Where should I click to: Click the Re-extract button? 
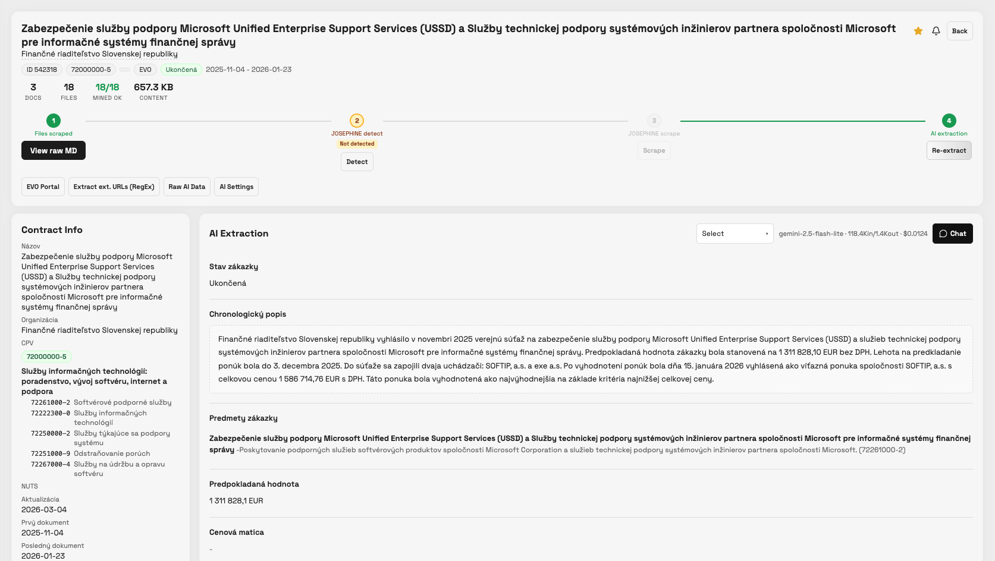949,150
